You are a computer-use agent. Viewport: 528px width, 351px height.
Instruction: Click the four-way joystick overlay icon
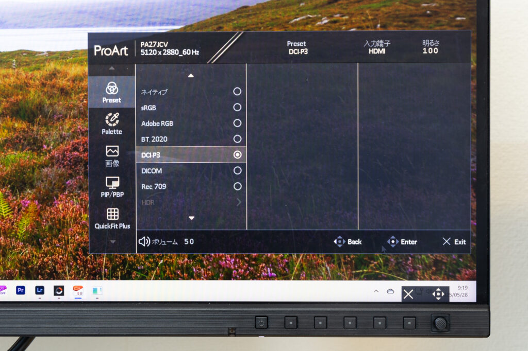click(x=438, y=294)
